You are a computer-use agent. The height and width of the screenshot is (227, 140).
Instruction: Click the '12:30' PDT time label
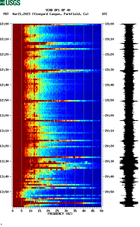(5, 70)
